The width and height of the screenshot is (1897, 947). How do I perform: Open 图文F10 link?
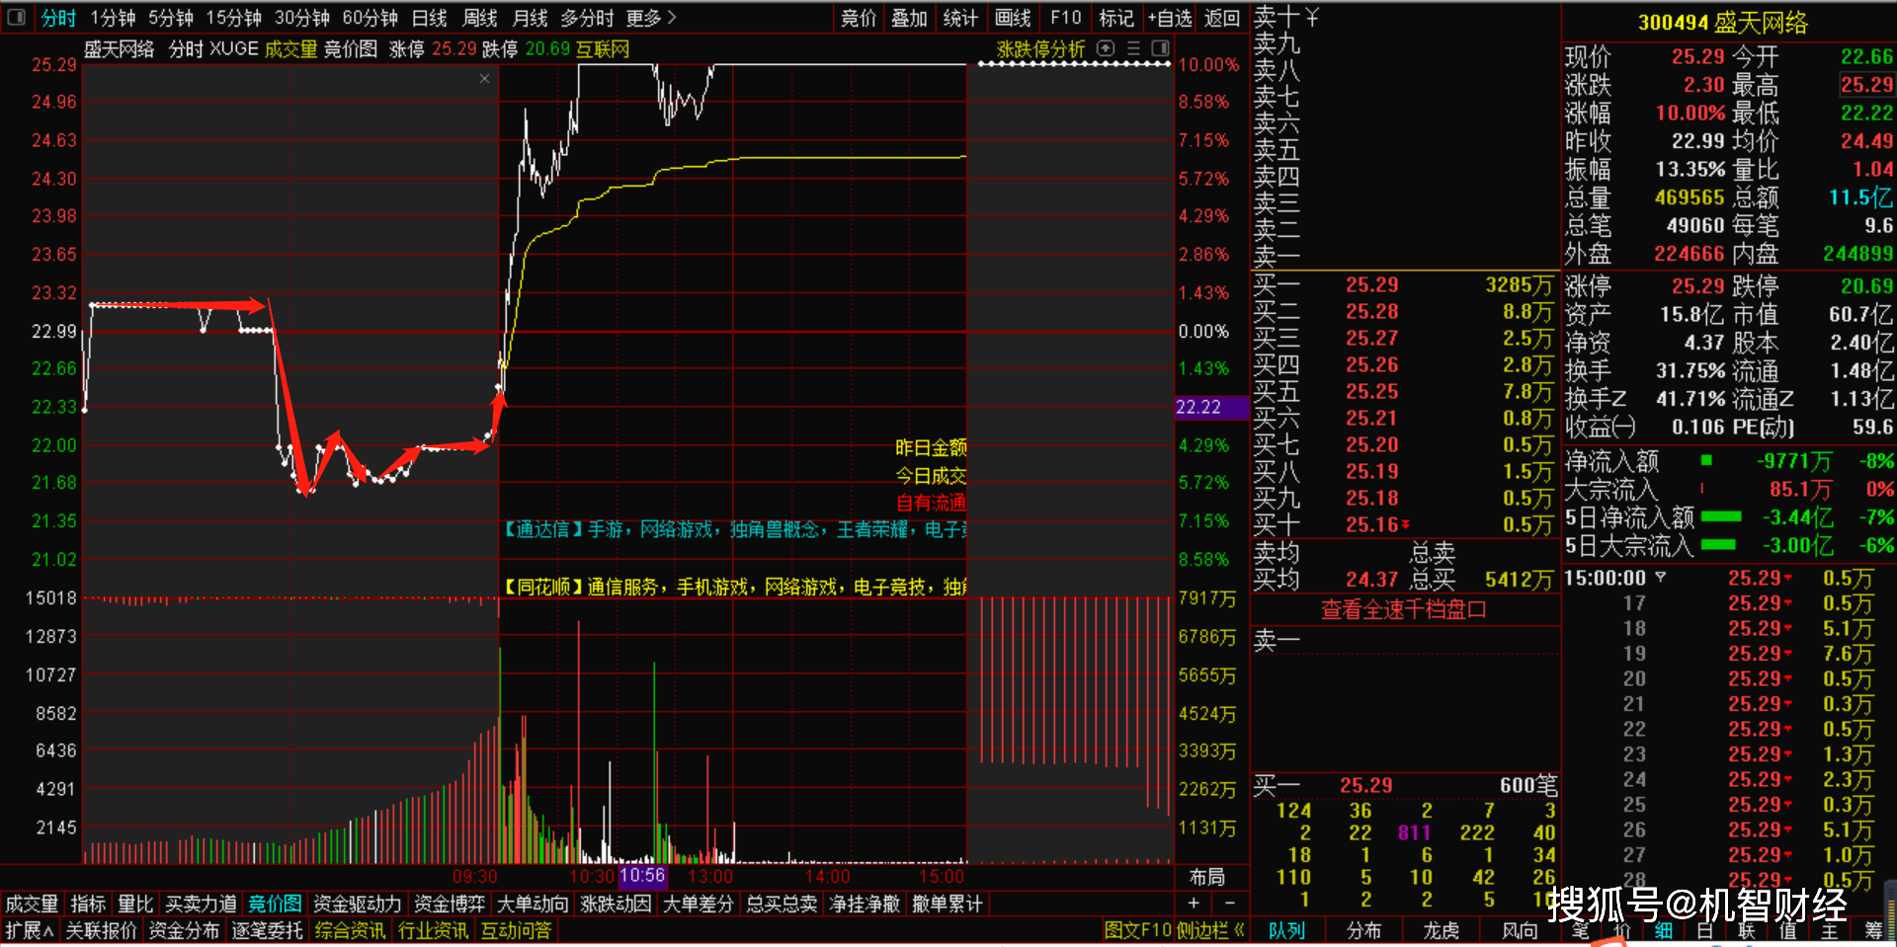1137,930
